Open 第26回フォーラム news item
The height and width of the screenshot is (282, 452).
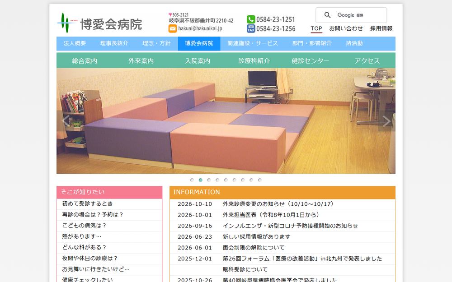click(302, 259)
